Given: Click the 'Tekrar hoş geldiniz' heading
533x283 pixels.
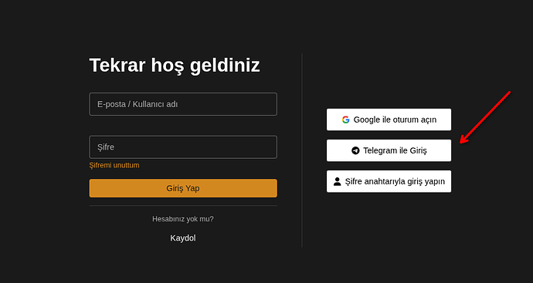Looking at the screenshot, I should (175, 65).
